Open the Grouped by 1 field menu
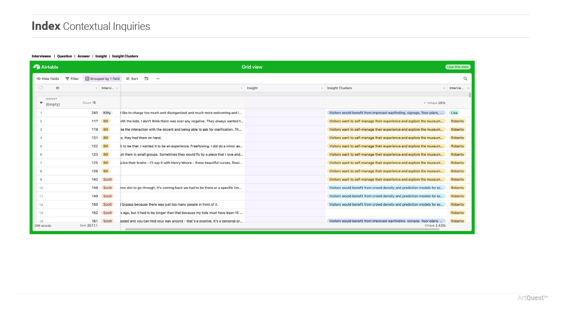Viewport: 561px width, 315px height. tap(102, 79)
